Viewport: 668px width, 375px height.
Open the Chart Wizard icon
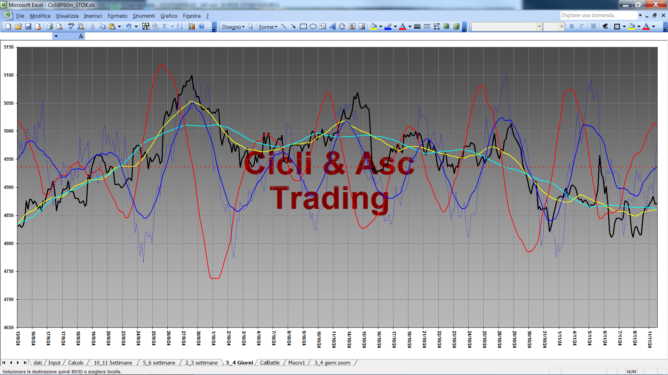[x=192, y=26]
